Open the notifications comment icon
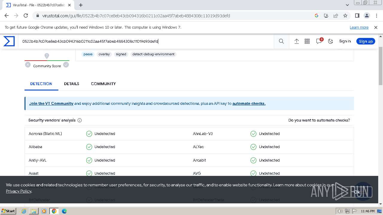Viewport: 383px width, 215px height. coord(319,41)
